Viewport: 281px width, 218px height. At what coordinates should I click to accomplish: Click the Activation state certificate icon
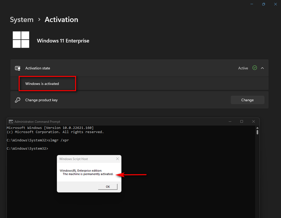[x=17, y=68]
